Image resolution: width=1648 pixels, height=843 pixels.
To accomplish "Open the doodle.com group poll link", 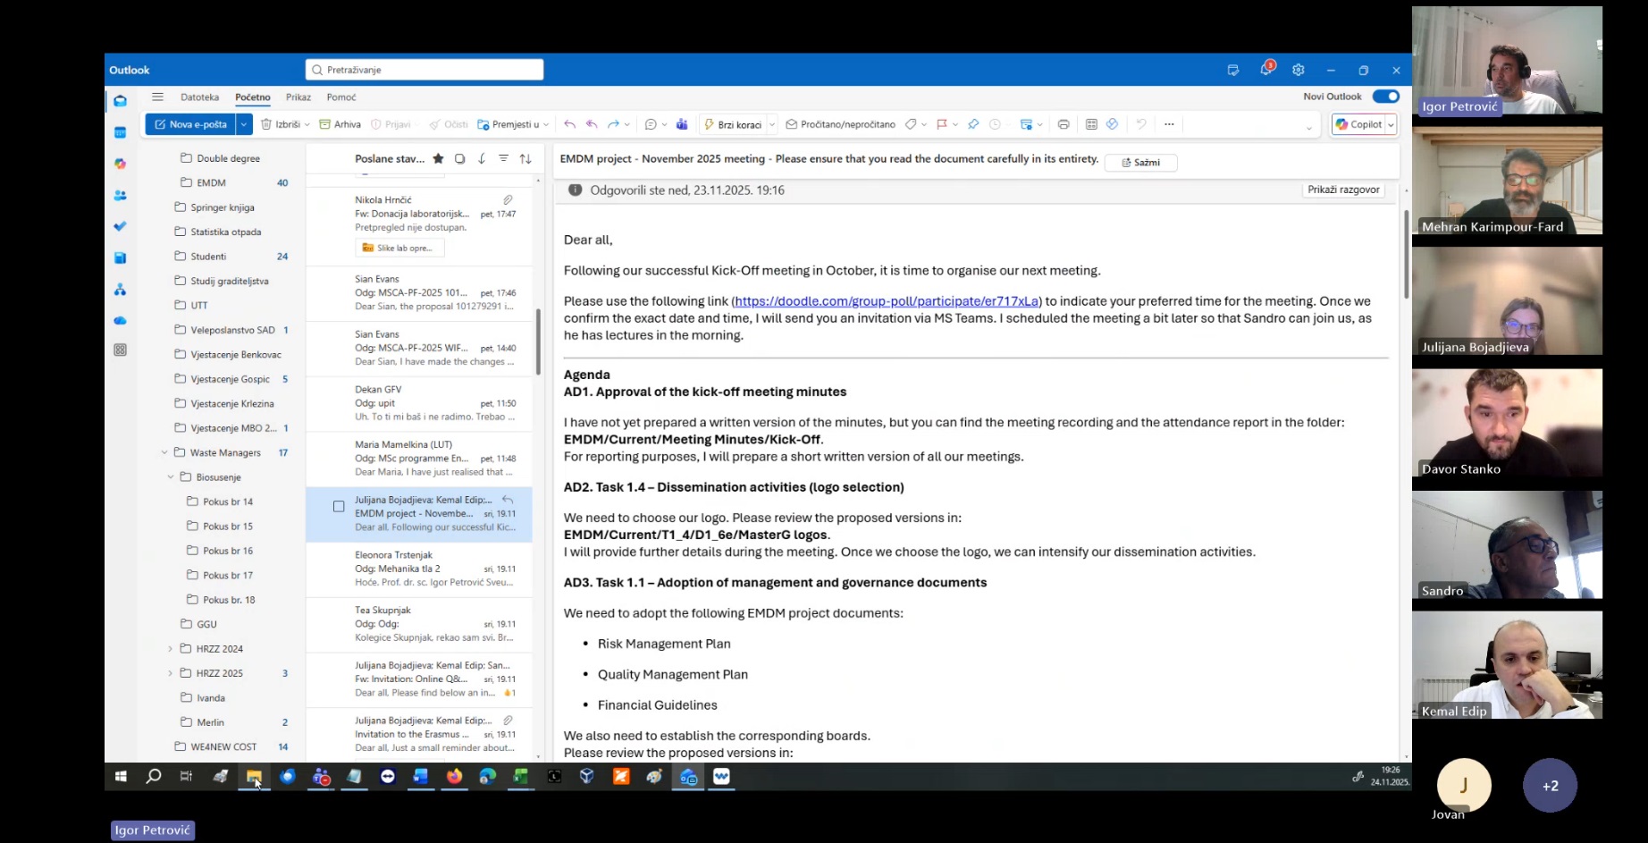I will click(886, 301).
